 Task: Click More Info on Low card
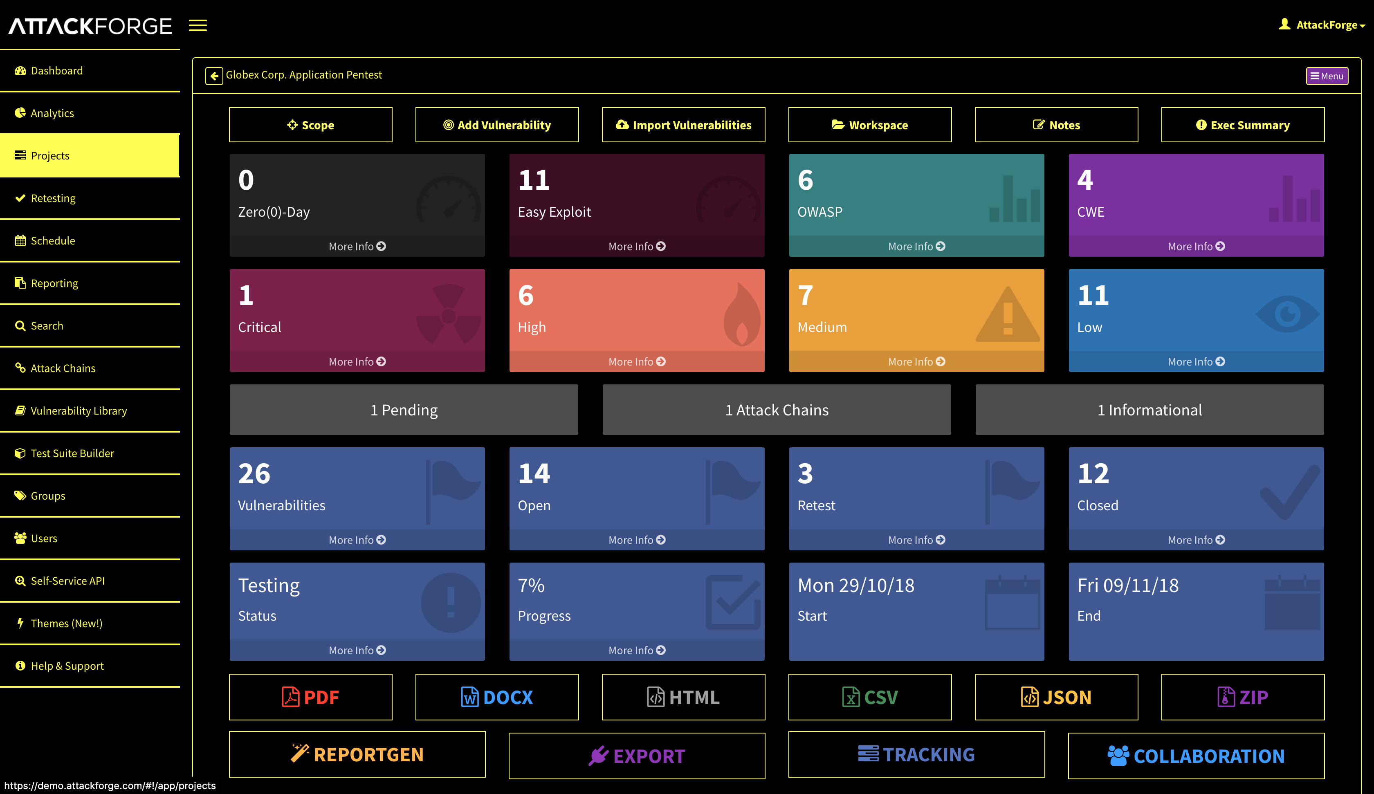(1196, 361)
